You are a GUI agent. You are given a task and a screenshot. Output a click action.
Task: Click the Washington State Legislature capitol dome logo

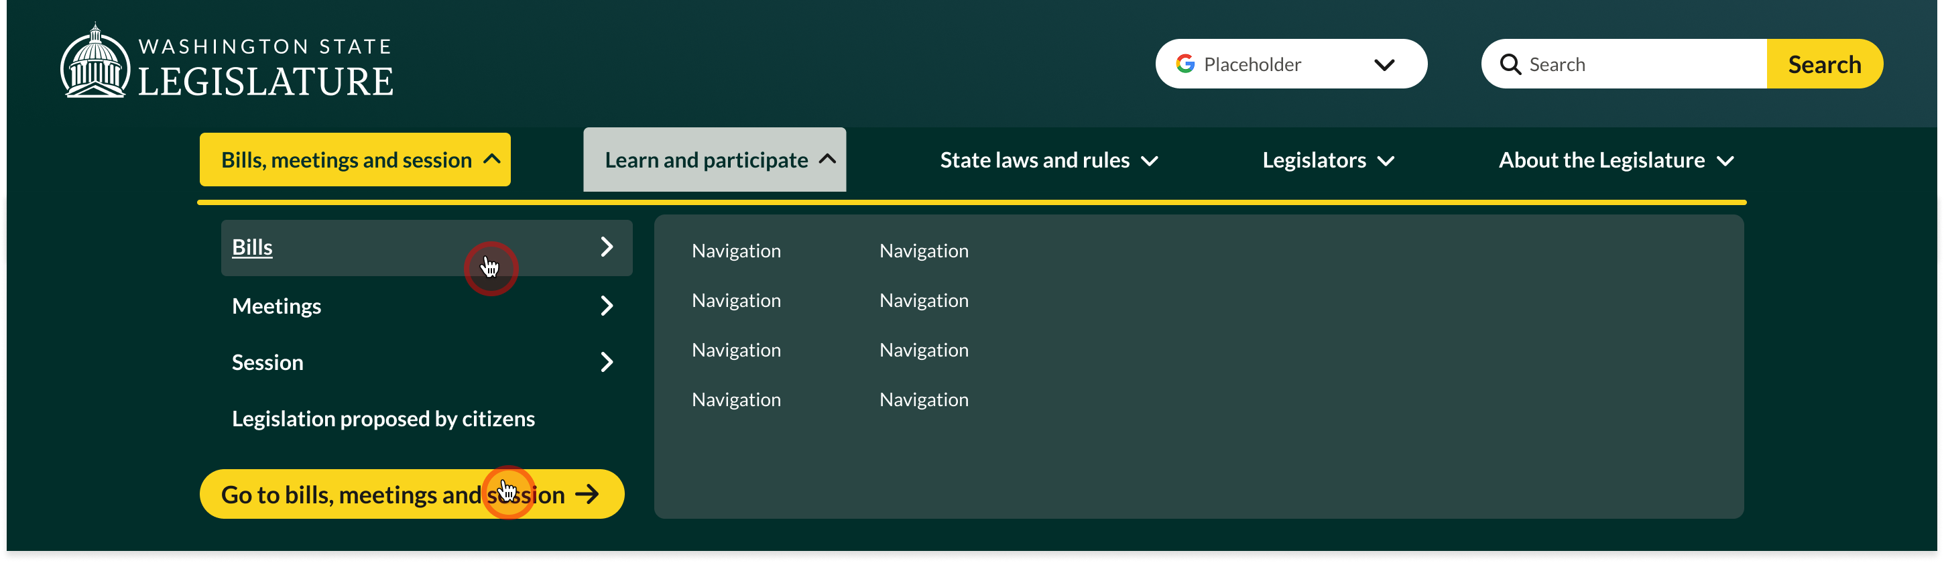click(94, 59)
